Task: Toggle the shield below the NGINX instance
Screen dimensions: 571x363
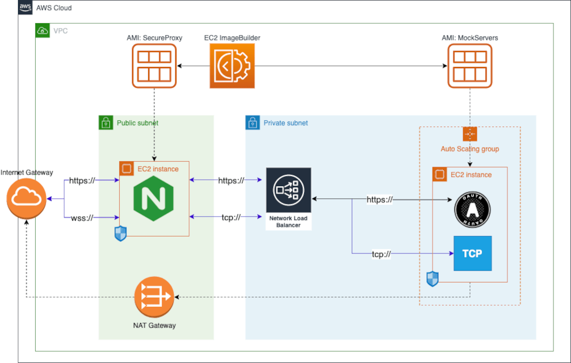Action: coord(120,233)
